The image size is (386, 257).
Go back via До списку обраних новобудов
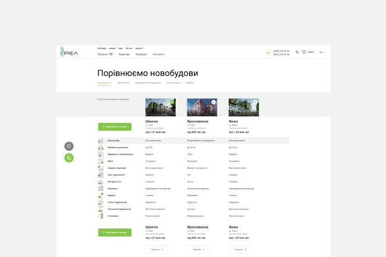click(114, 99)
